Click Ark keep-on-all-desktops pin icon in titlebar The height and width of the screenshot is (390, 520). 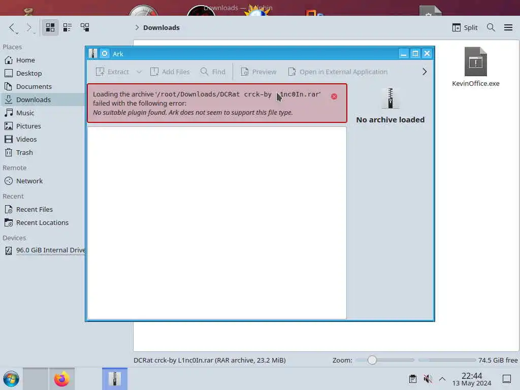(105, 53)
